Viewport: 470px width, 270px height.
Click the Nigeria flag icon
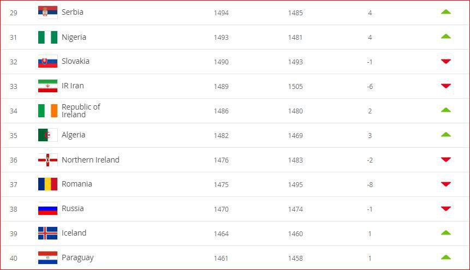point(47,38)
